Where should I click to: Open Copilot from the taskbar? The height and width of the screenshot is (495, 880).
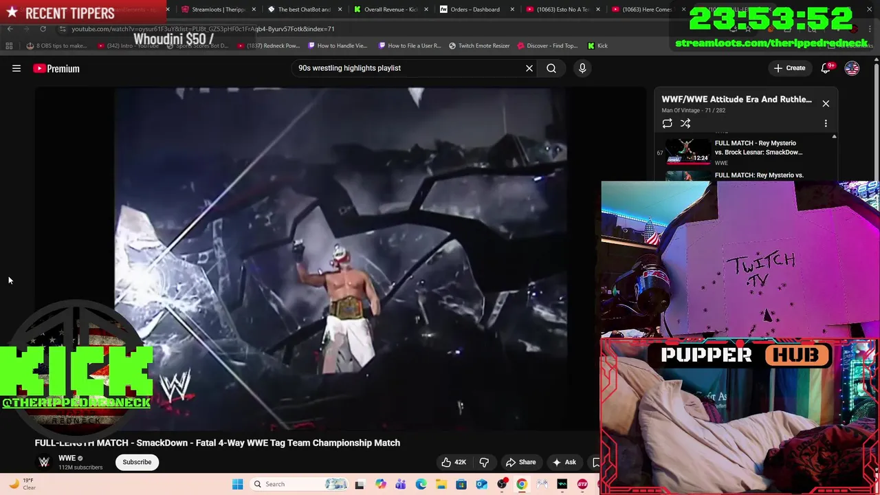coord(380,484)
